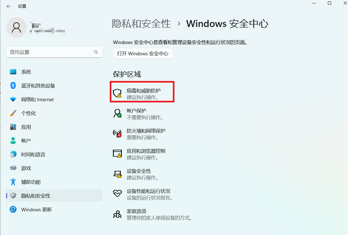Image resolution: width=348 pixels, height=235 pixels.
Task: Click the 应用 apps icon
Action: (13, 127)
